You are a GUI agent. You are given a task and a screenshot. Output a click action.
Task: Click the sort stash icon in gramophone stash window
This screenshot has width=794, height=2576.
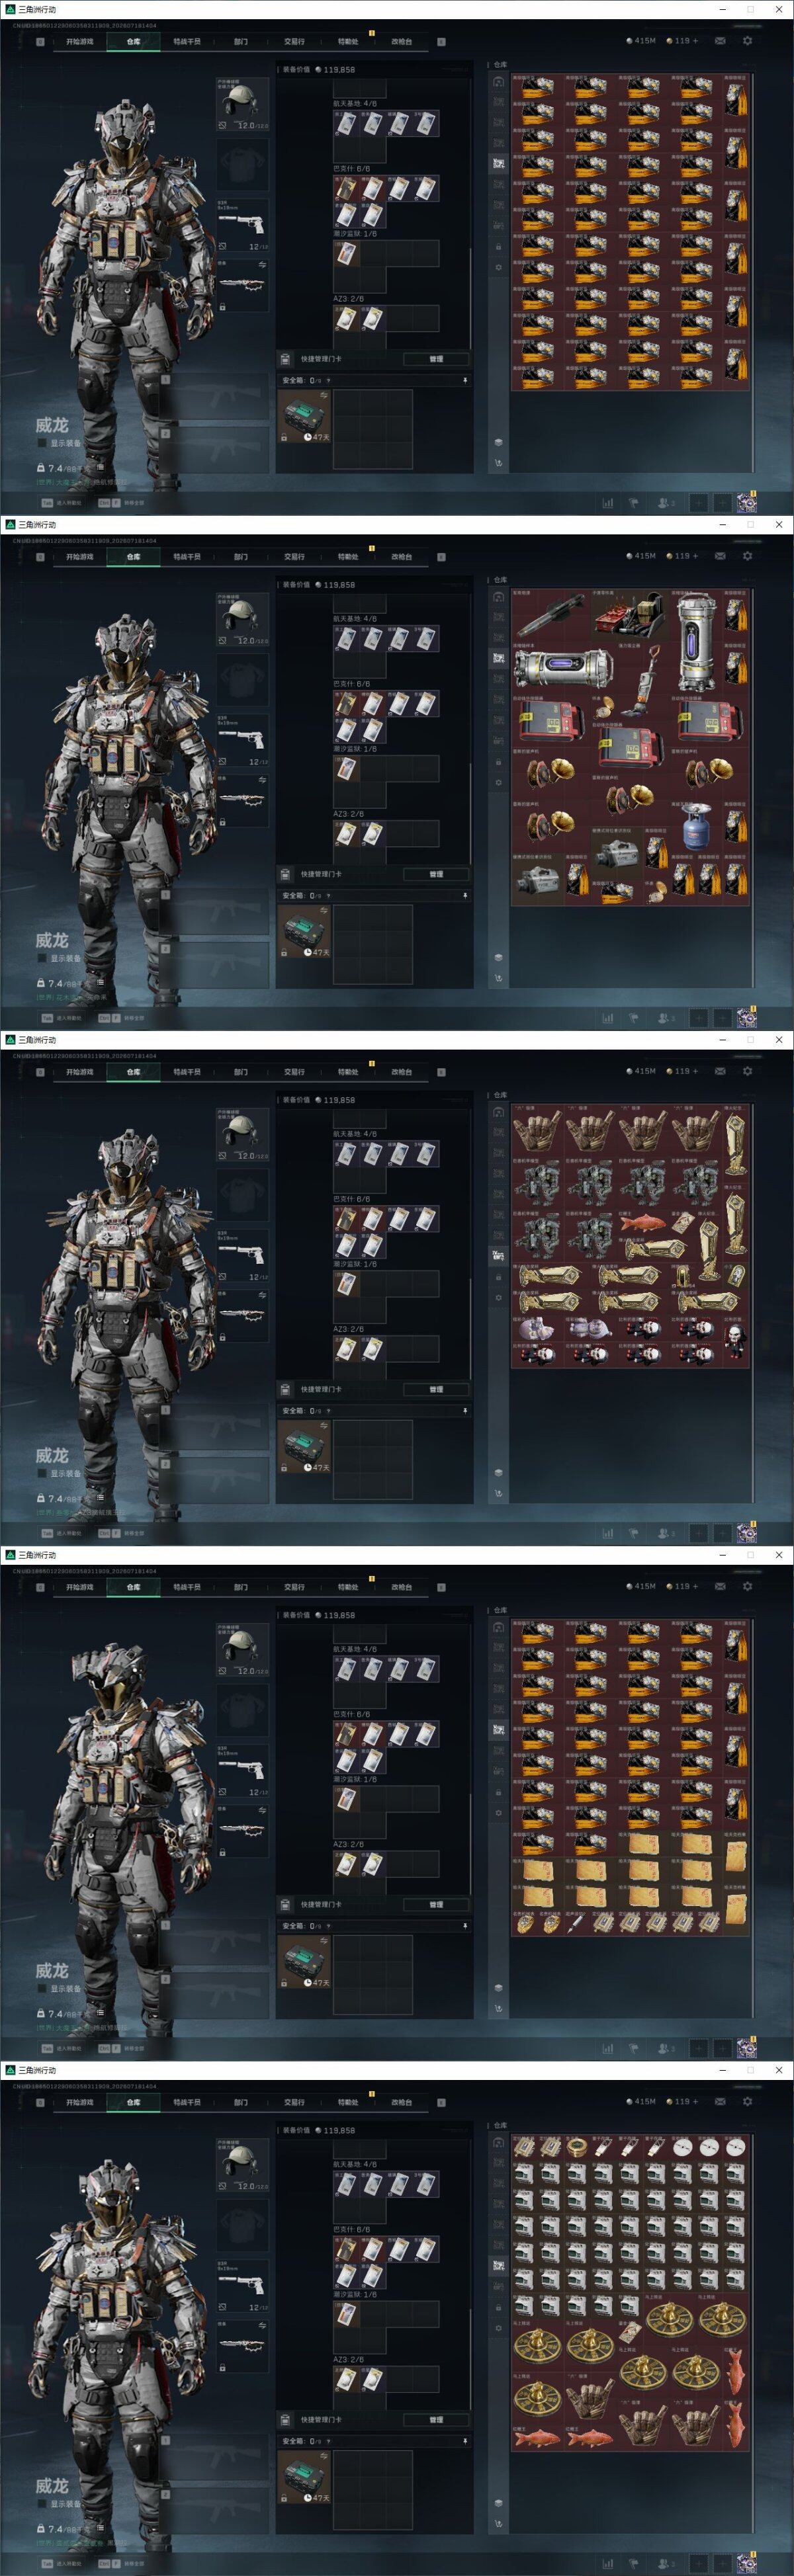[498, 978]
